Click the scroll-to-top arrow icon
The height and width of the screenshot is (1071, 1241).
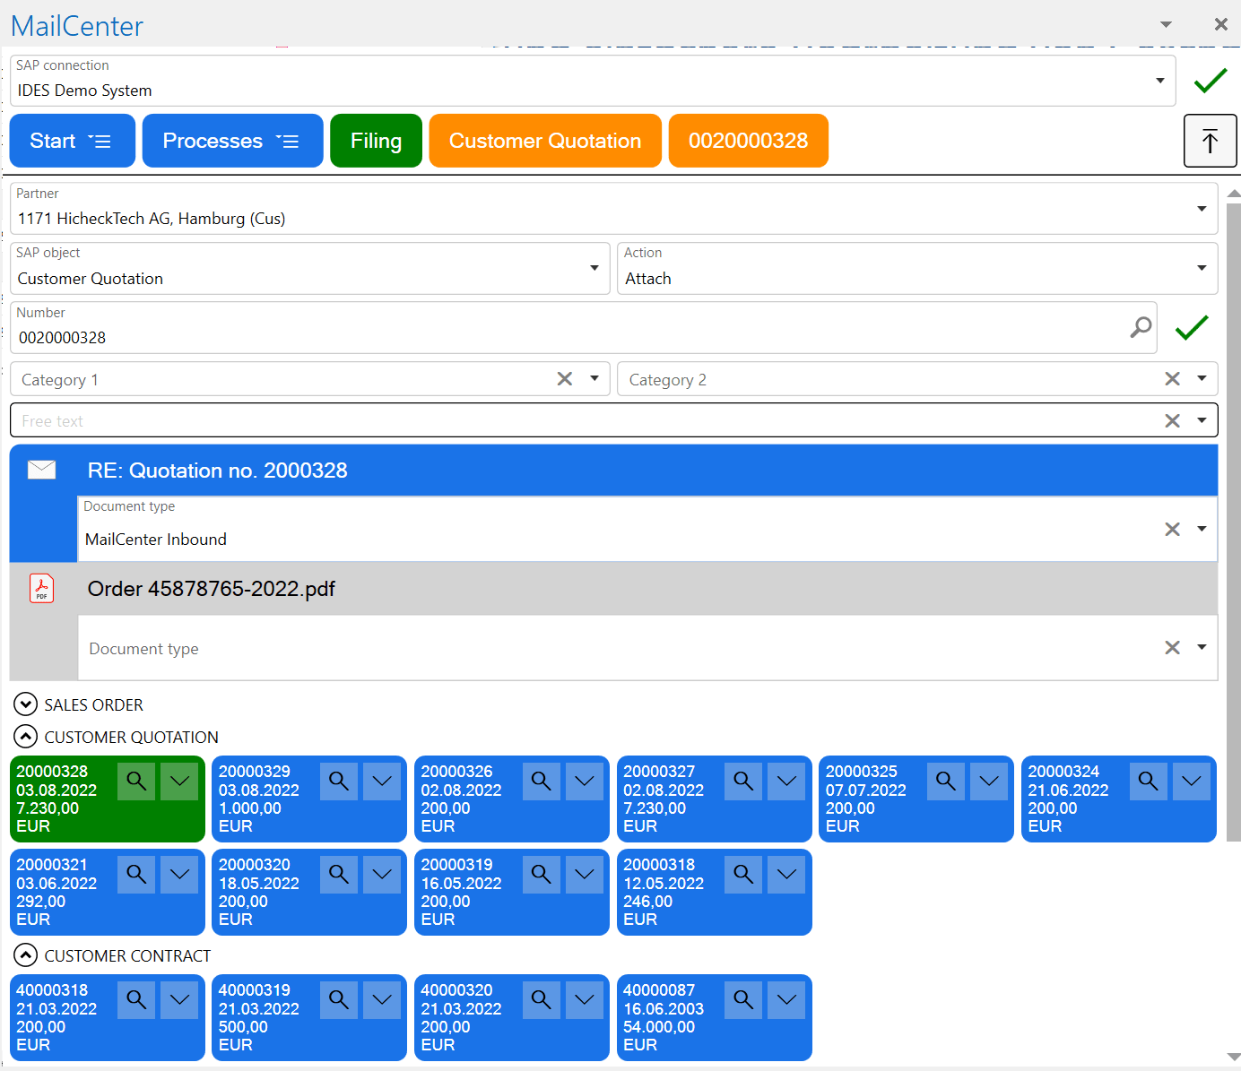click(x=1210, y=141)
